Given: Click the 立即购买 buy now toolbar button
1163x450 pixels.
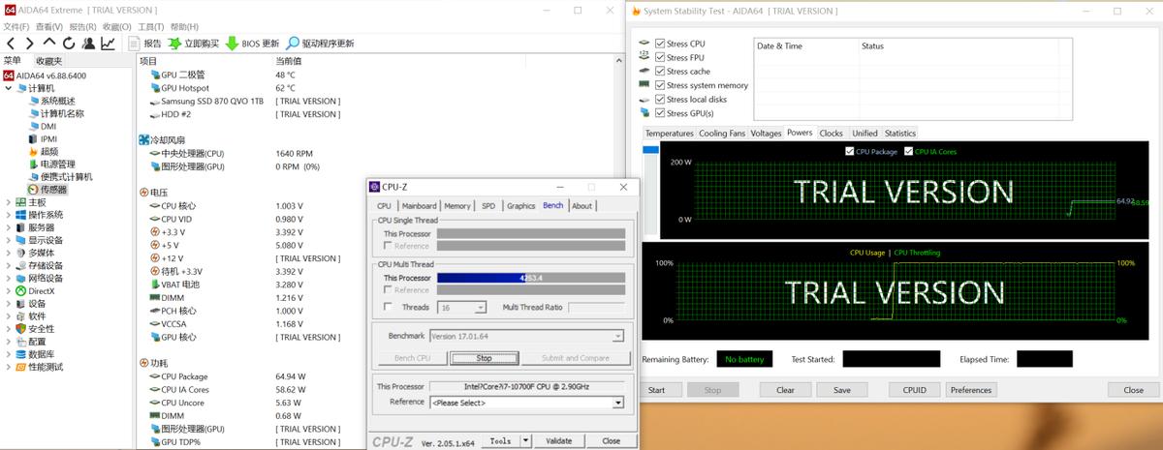Looking at the screenshot, I should tap(194, 44).
